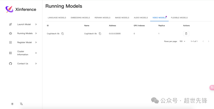Screen dimensions: 214x109
Task: Click the Running Models page heading
Action: click(64, 6)
